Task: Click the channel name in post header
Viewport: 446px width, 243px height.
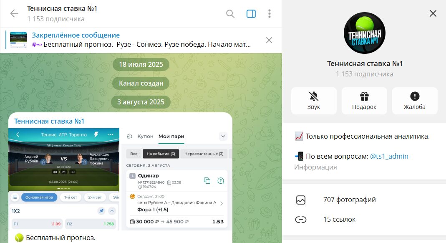Action: pyautogui.click(x=49, y=121)
